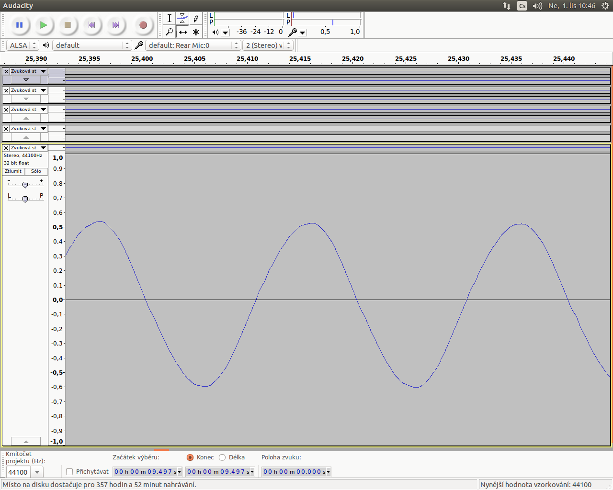Image resolution: width=613 pixels, height=490 pixels.
Task: Select the Délka radio button
Action: pos(222,457)
